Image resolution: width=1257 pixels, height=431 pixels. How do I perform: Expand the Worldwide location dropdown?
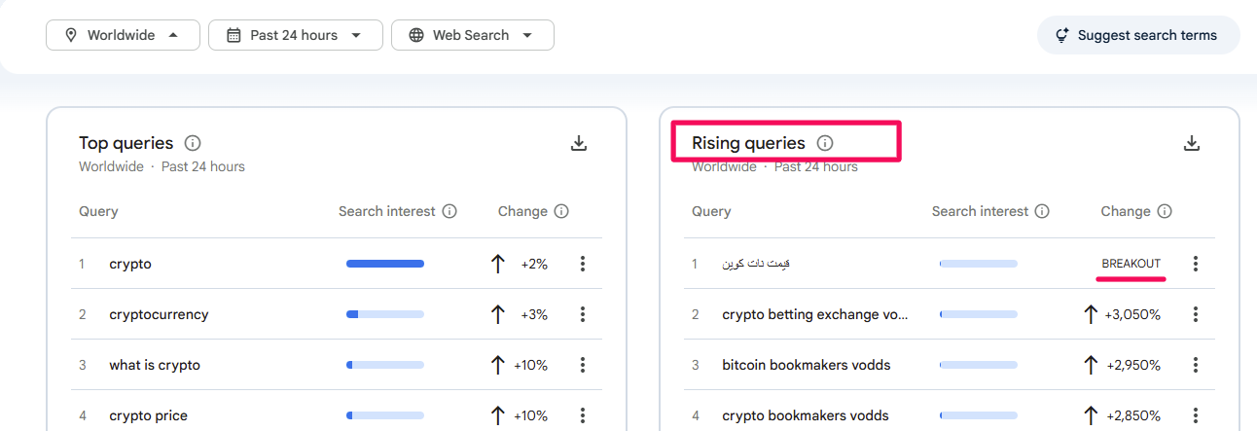(123, 35)
